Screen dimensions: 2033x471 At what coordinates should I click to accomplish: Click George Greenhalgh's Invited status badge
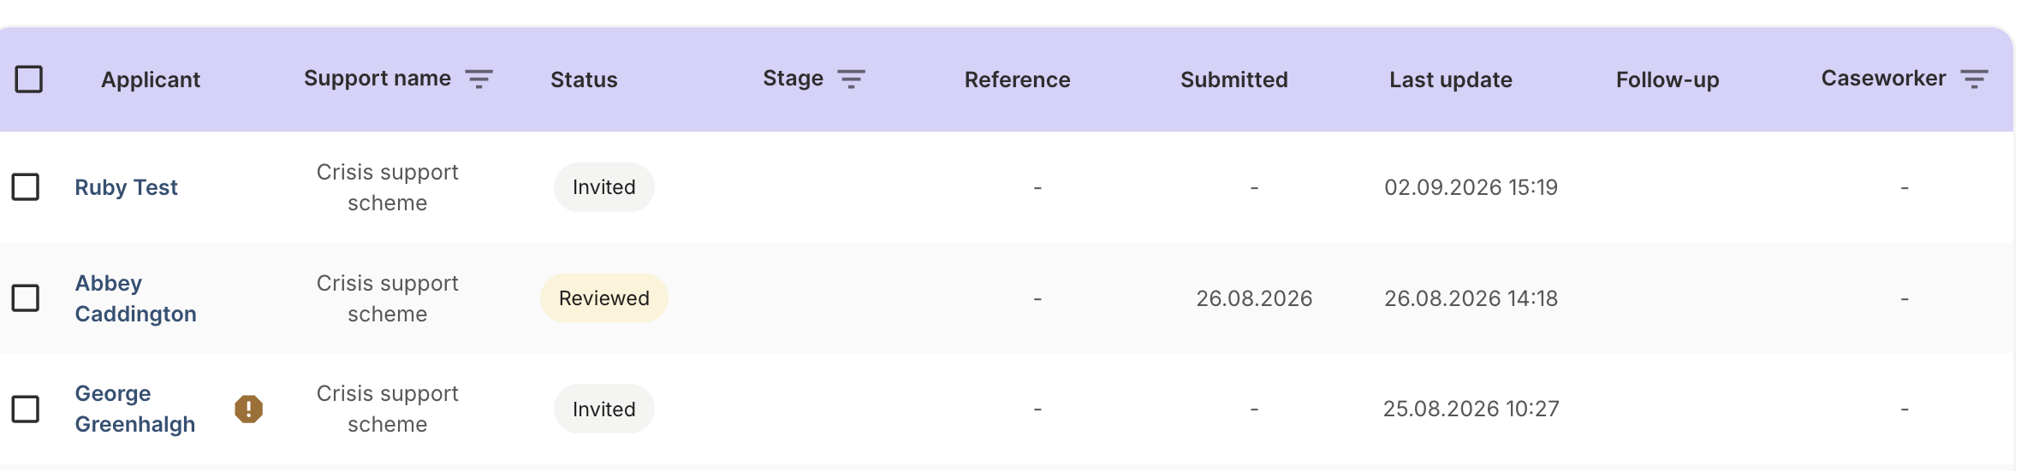point(604,409)
